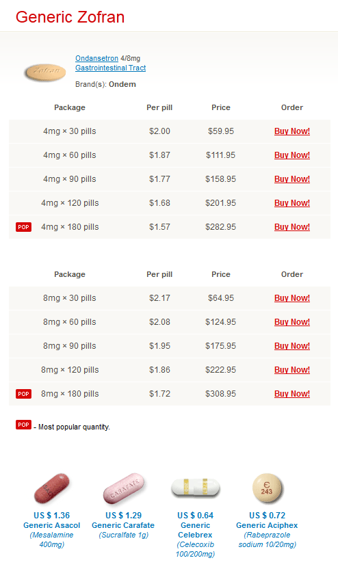Buy Now for 4mg × 90 pills at $158.95

click(292, 178)
